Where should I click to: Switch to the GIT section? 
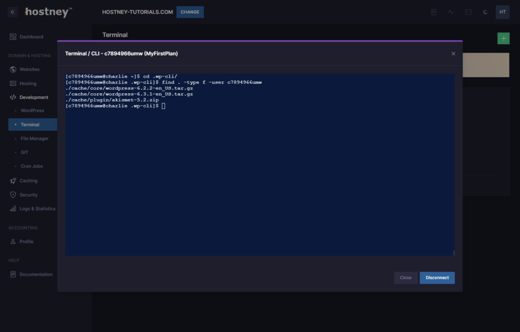click(x=24, y=152)
